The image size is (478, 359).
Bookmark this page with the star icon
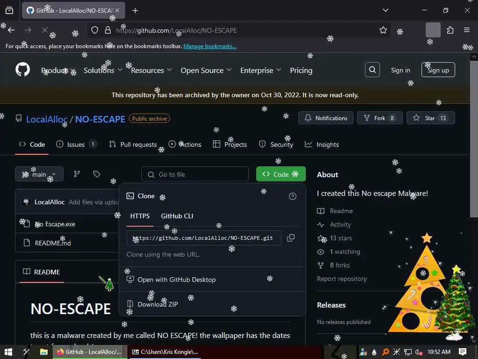(x=383, y=30)
